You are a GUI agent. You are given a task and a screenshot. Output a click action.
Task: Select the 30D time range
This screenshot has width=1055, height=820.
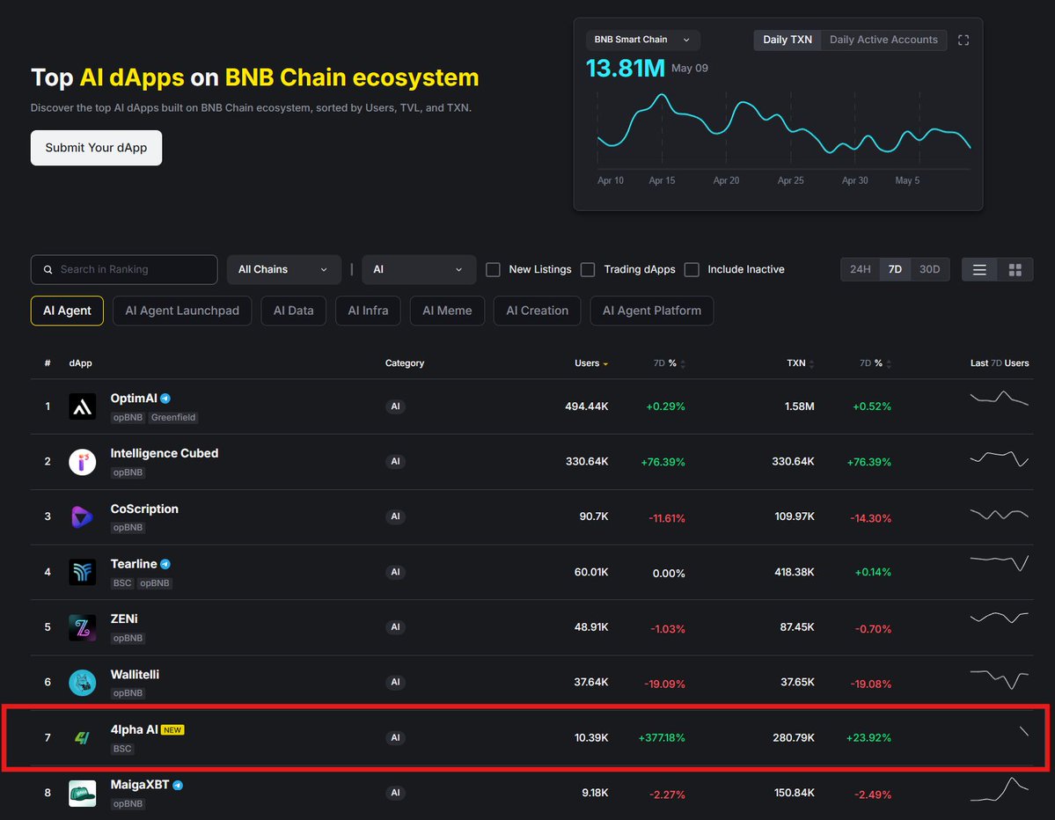click(x=929, y=269)
